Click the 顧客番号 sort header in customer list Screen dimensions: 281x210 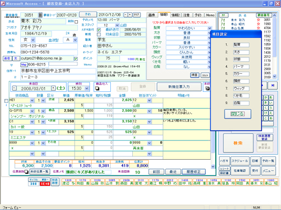[x=264, y=15]
